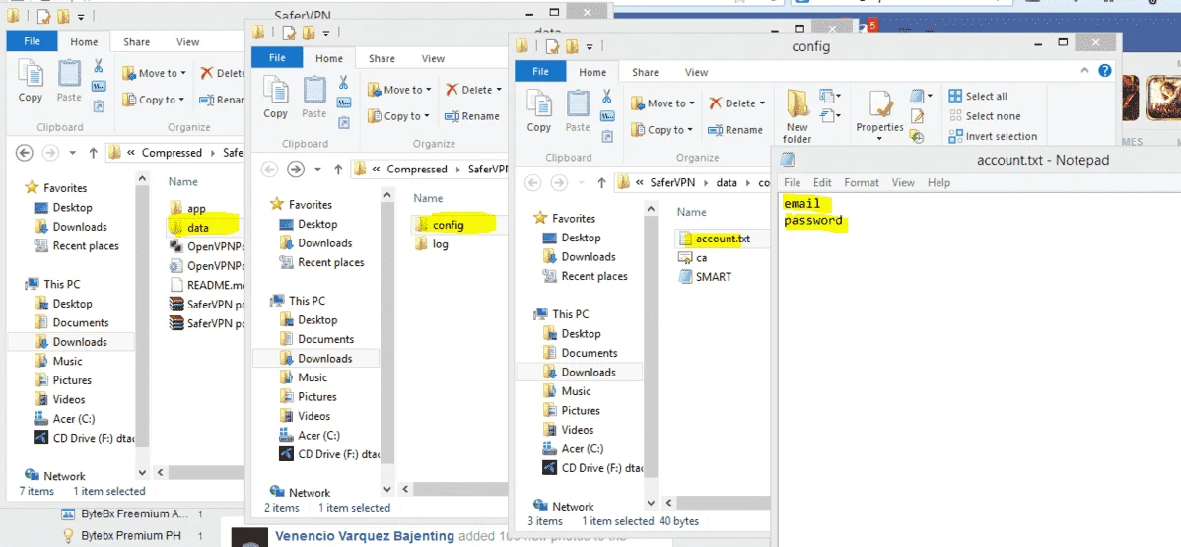Switch to View tab in middle data window
This screenshot has width=1181, height=547.
point(433,58)
